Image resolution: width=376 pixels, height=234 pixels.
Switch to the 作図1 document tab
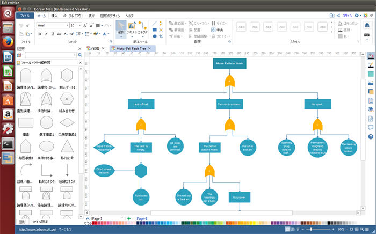tap(95, 48)
